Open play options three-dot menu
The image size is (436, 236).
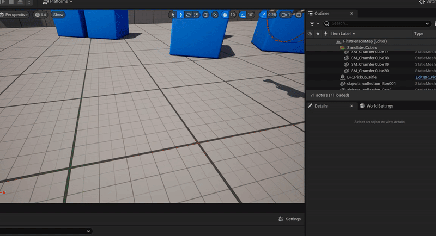pos(29,2)
